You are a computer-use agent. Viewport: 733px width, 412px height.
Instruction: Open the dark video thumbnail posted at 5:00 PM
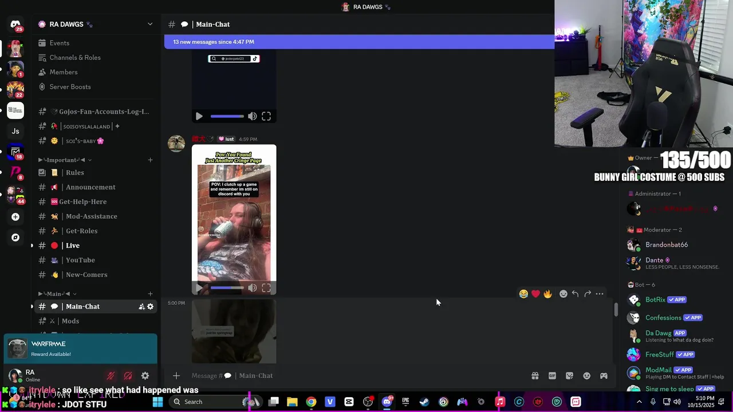[x=234, y=331]
